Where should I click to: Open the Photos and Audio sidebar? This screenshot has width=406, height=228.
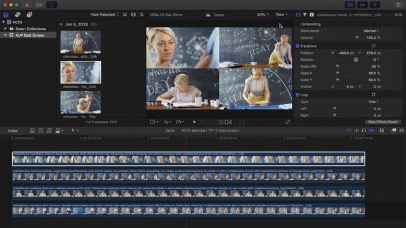point(18,15)
